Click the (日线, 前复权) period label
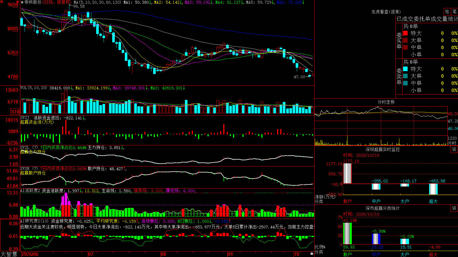The image size is (458, 257). click(x=57, y=2)
